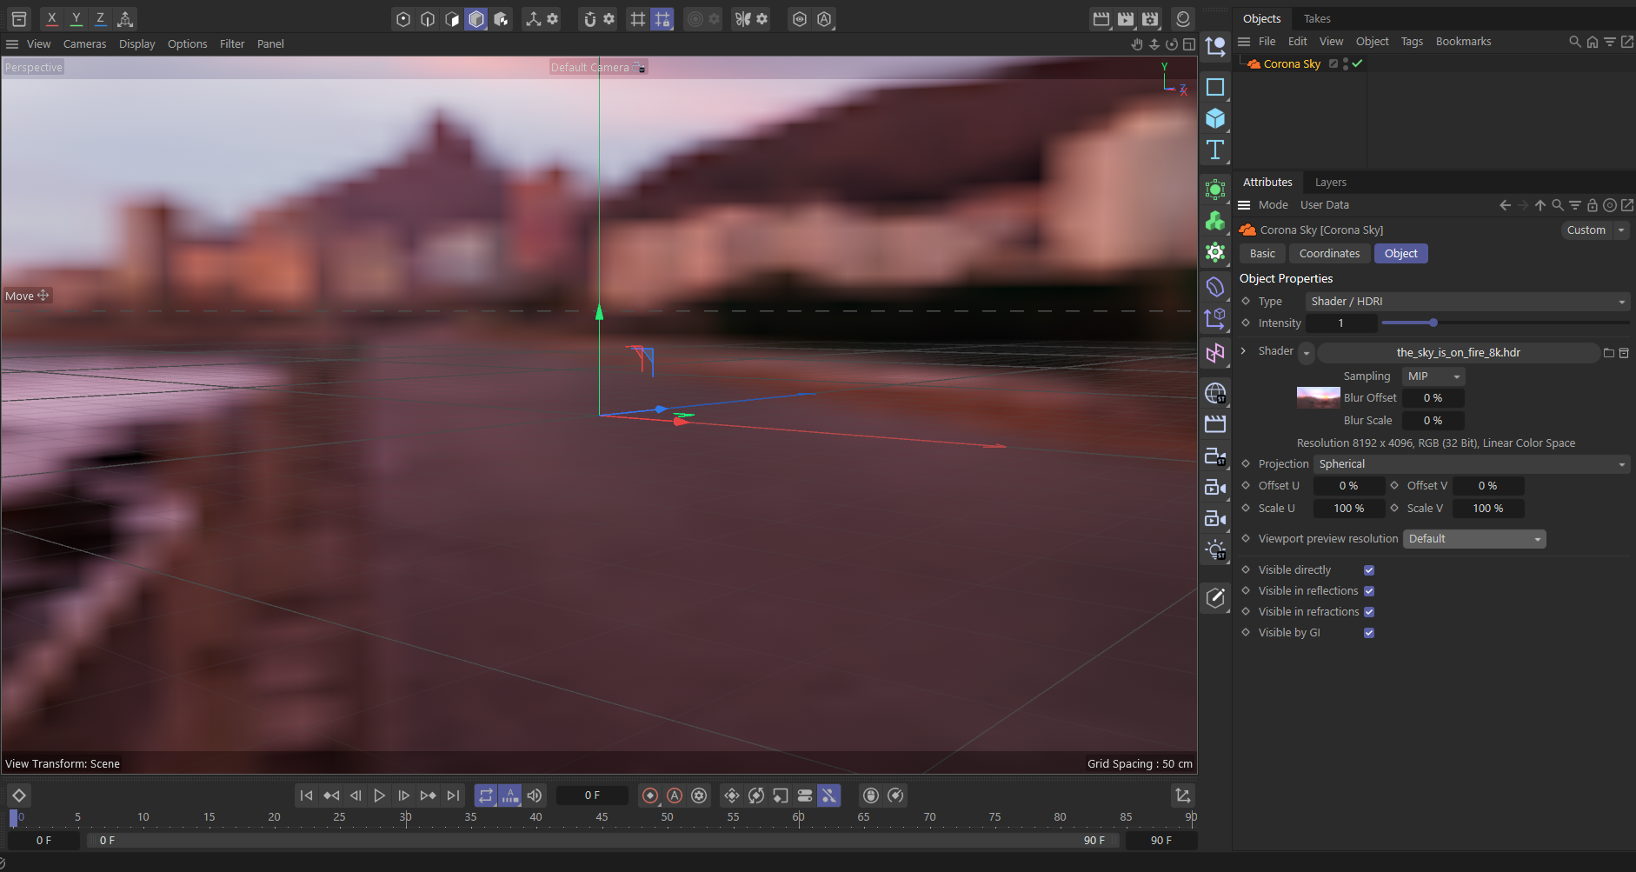Open symmetry tool icon

click(742, 18)
